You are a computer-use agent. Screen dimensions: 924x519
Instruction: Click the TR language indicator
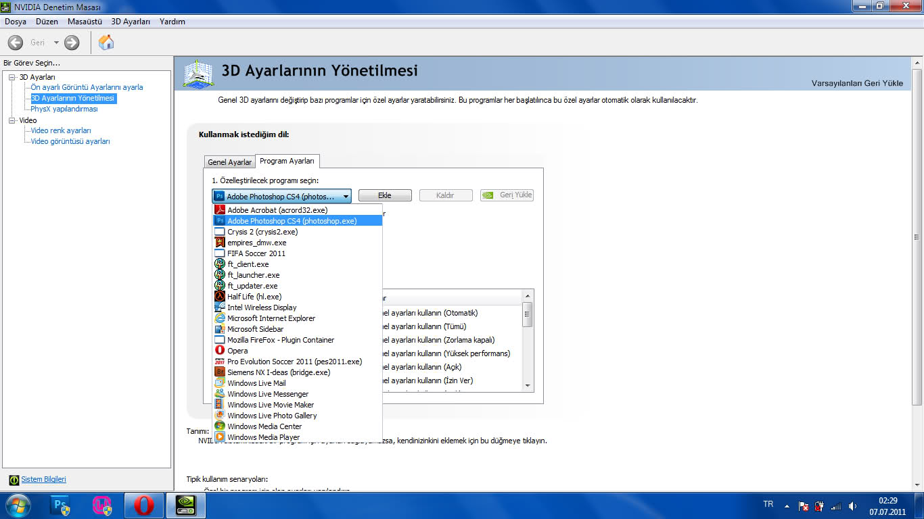pos(768,504)
